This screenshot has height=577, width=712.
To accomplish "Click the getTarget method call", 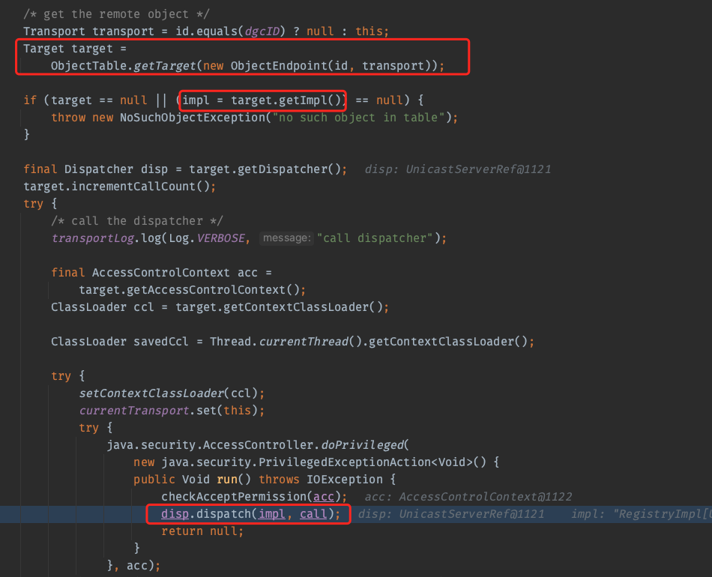I will pos(164,66).
